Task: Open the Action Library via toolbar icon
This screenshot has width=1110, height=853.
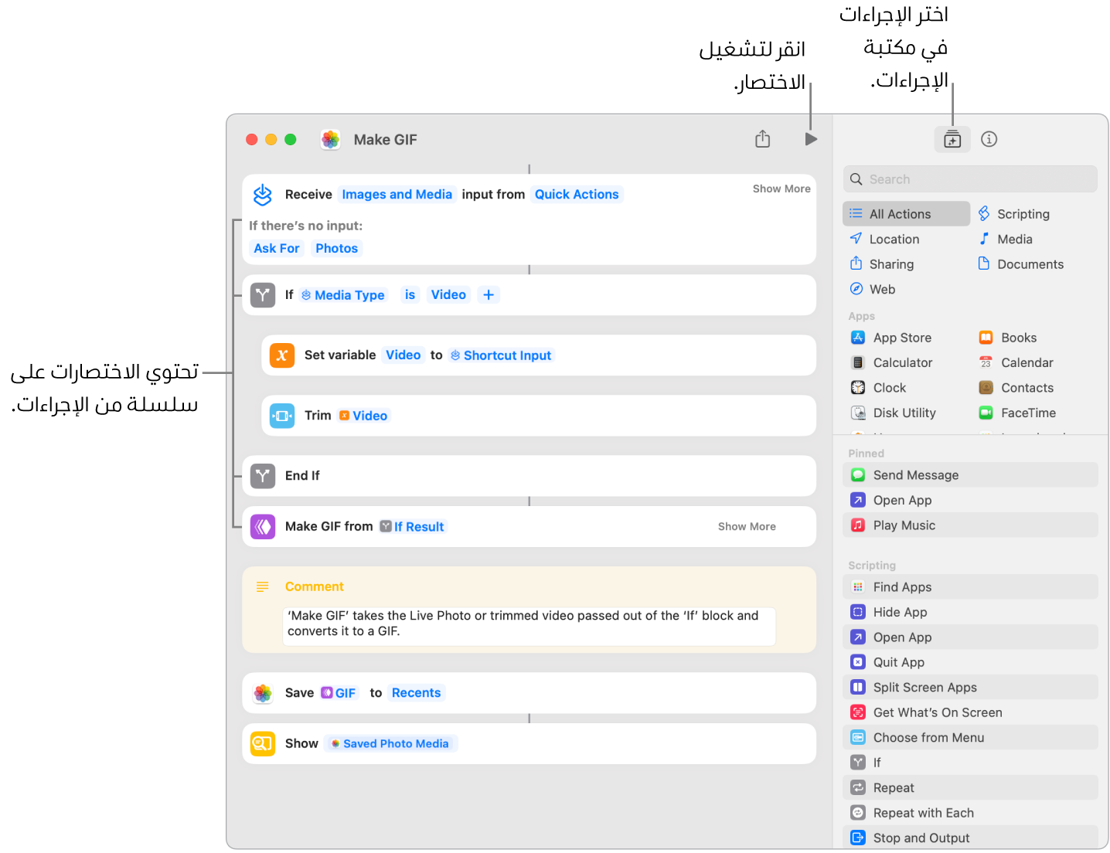Action: 952,139
